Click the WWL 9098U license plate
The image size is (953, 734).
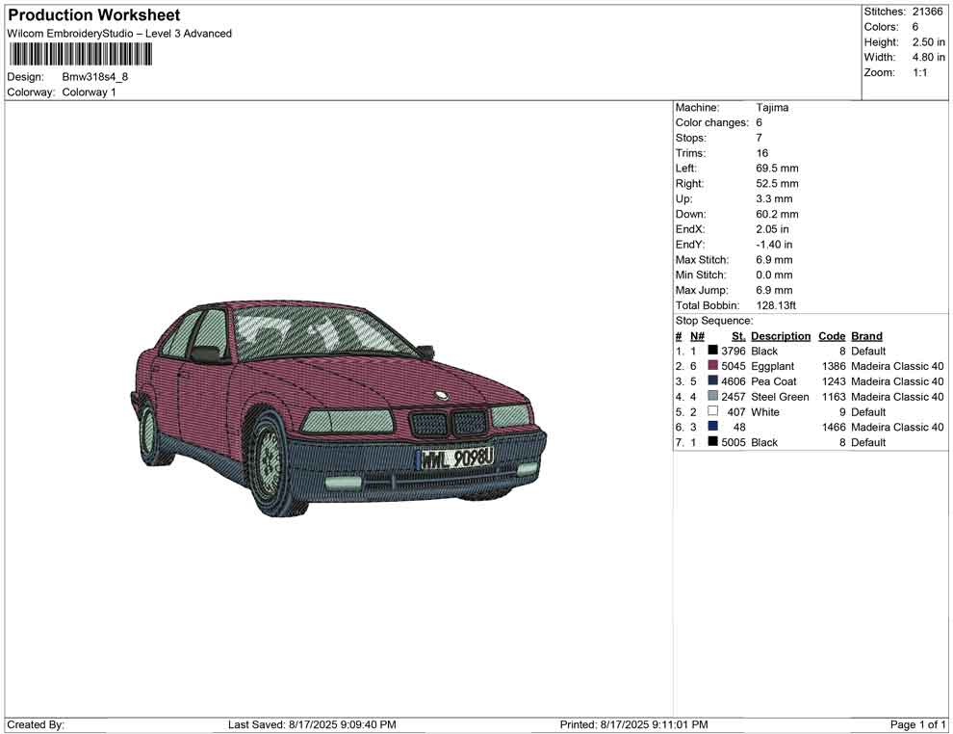click(456, 459)
